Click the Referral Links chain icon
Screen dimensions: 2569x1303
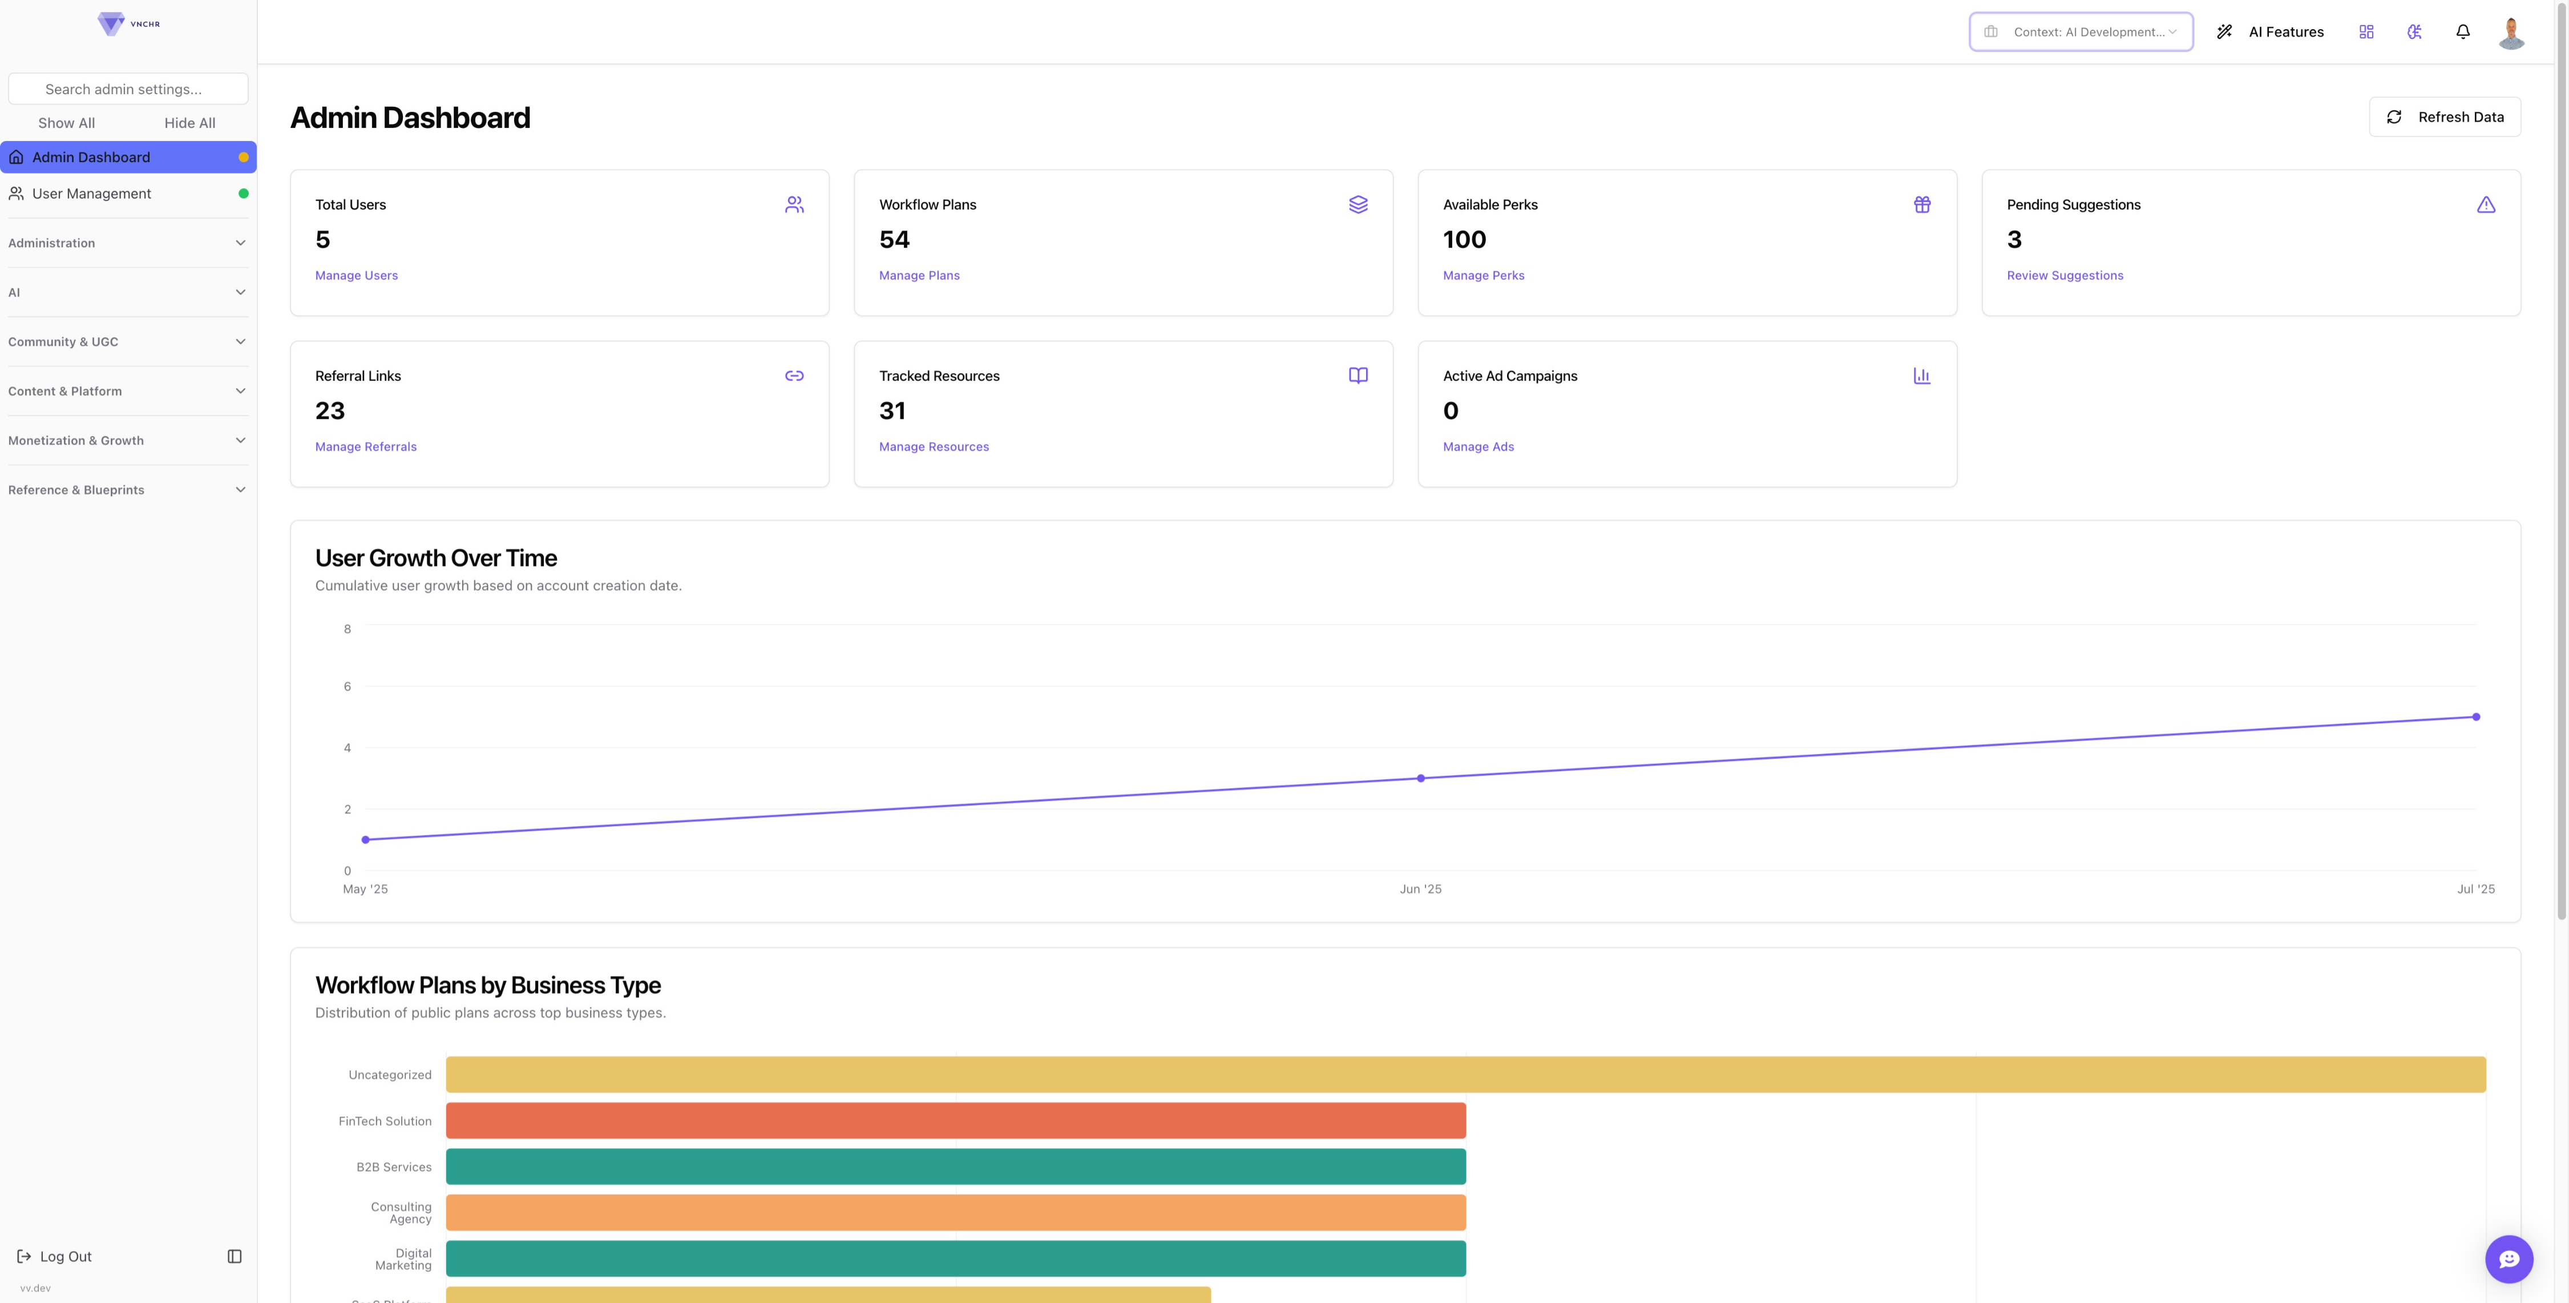(x=794, y=376)
